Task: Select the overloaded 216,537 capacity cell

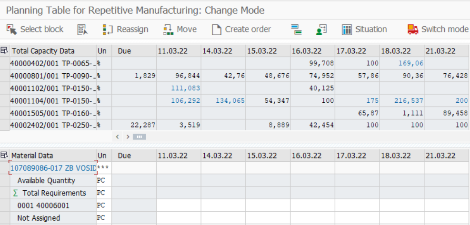Action: point(402,101)
